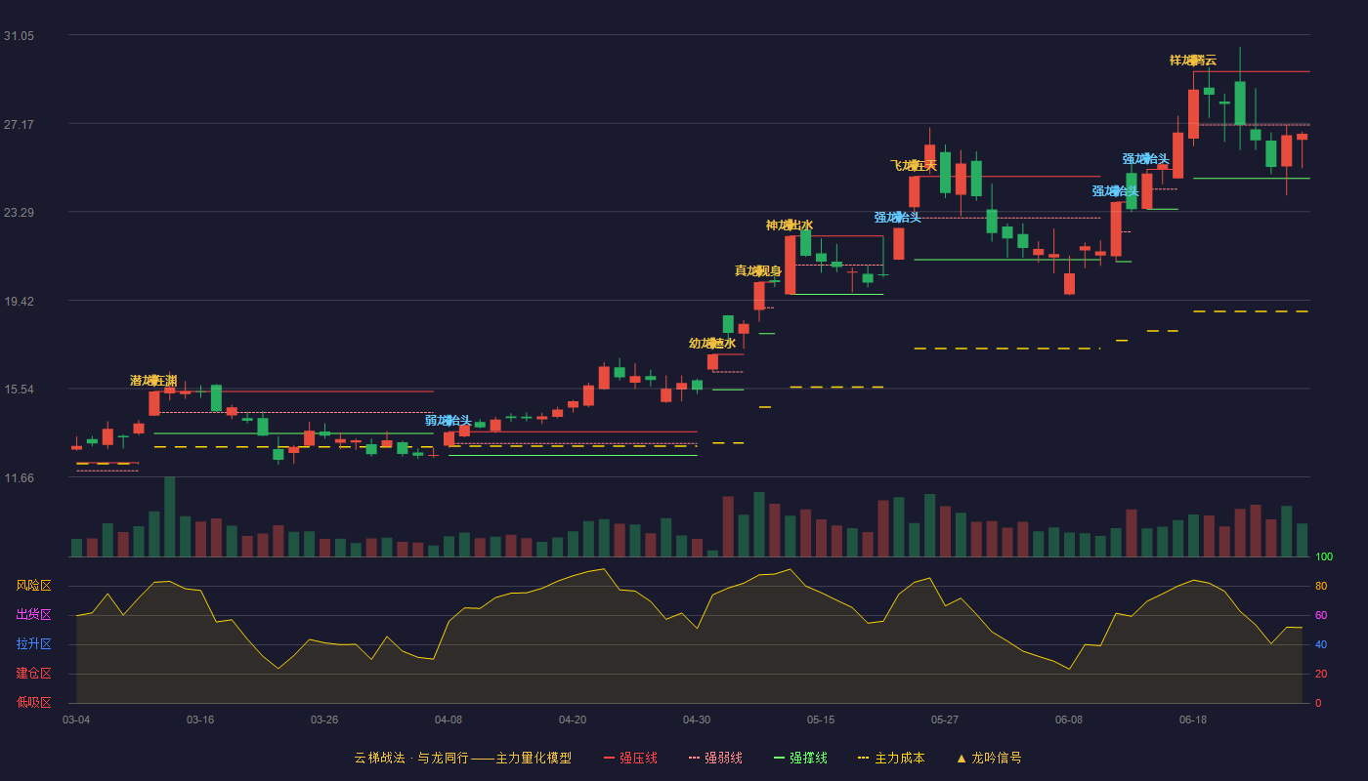
Task: Select 强龙抬头 marker just below 飞龙在天
Action: pyautogui.click(x=898, y=218)
